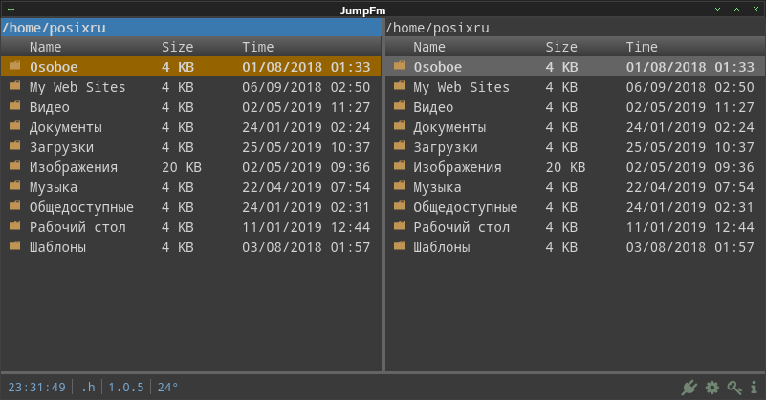Activate right panel /home/posixru path bar
Screen dimensions: 766x400
coord(575,28)
